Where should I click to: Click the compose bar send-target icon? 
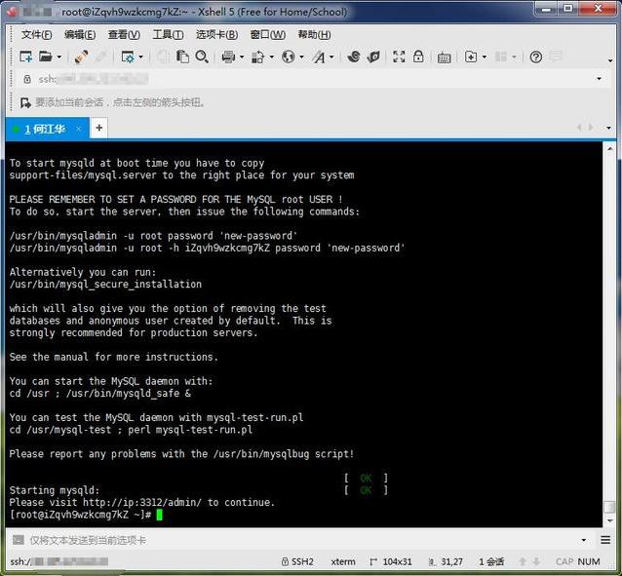click(x=19, y=540)
